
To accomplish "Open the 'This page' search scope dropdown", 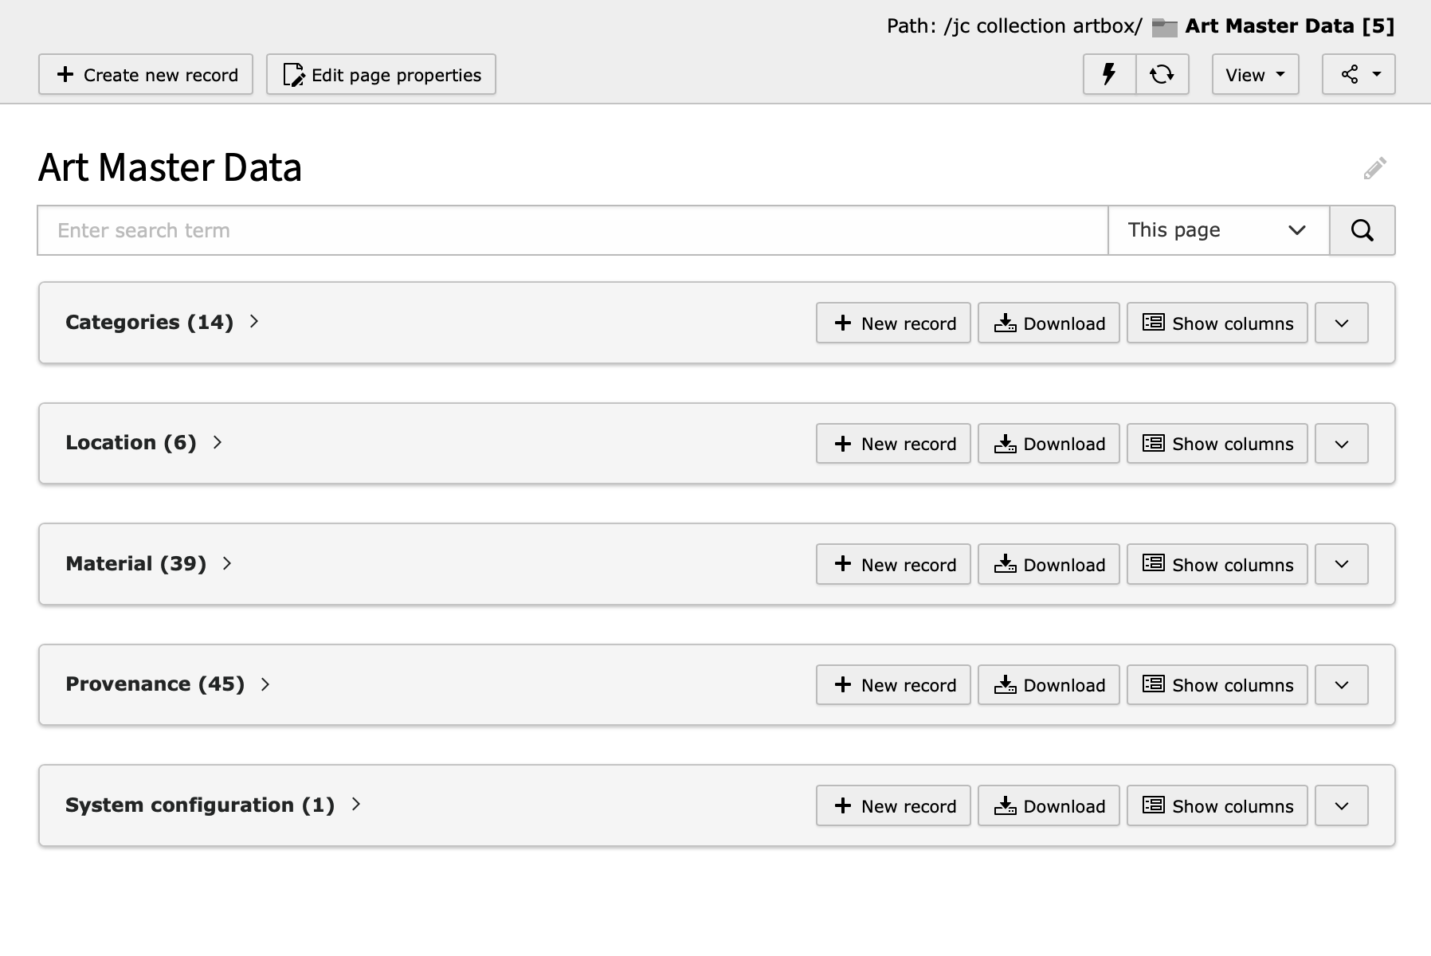I will (1217, 231).
